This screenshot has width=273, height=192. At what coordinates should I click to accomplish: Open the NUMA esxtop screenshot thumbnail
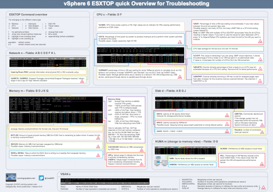point(185,150)
